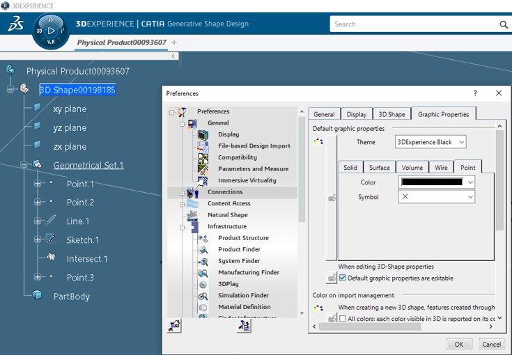The width and height of the screenshot is (512, 355).
Task: Expand the Point.1 node
Action: (x=38, y=183)
